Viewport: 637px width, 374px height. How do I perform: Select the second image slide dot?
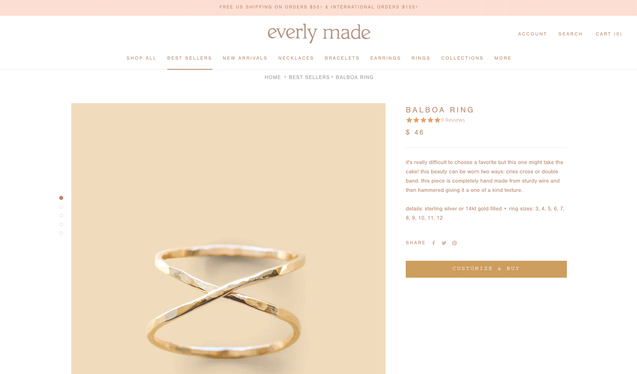tap(61, 207)
